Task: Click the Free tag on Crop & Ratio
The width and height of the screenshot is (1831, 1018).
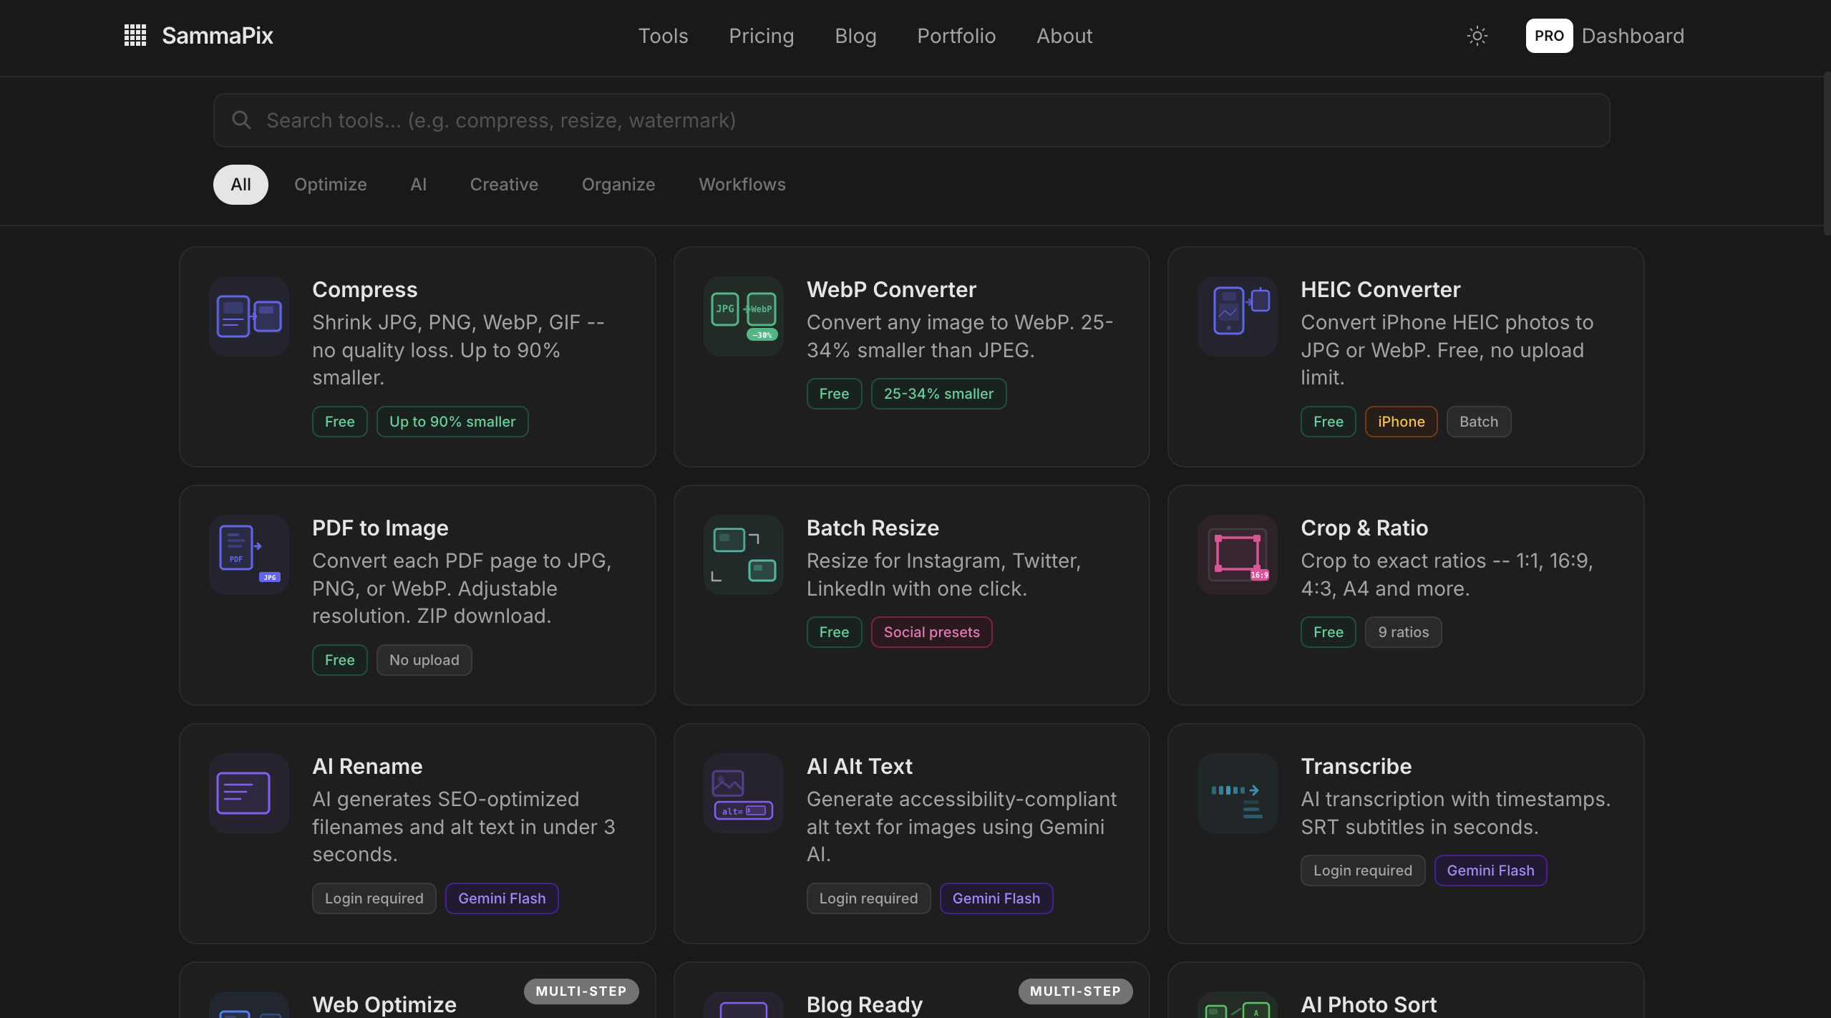Action: 1328,632
